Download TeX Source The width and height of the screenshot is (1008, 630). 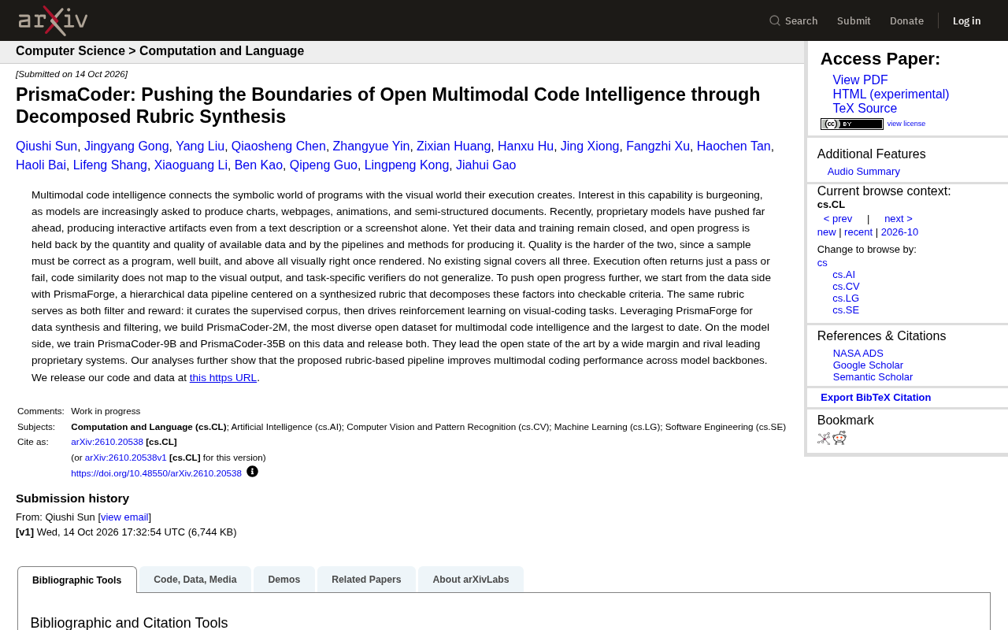865,109
